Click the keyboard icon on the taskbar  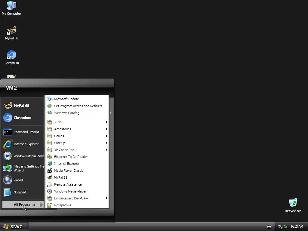[269, 227]
